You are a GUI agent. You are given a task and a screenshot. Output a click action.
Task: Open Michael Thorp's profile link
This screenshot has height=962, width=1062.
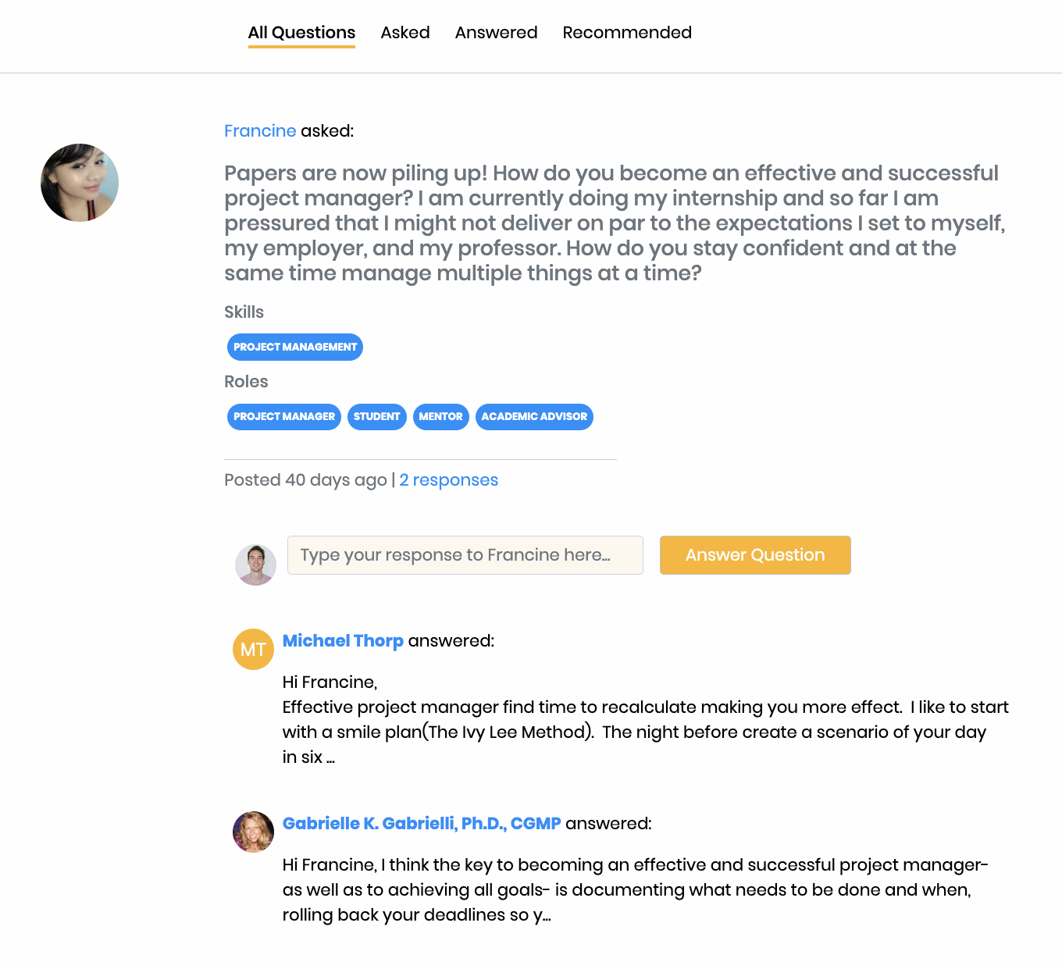(x=343, y=641)
